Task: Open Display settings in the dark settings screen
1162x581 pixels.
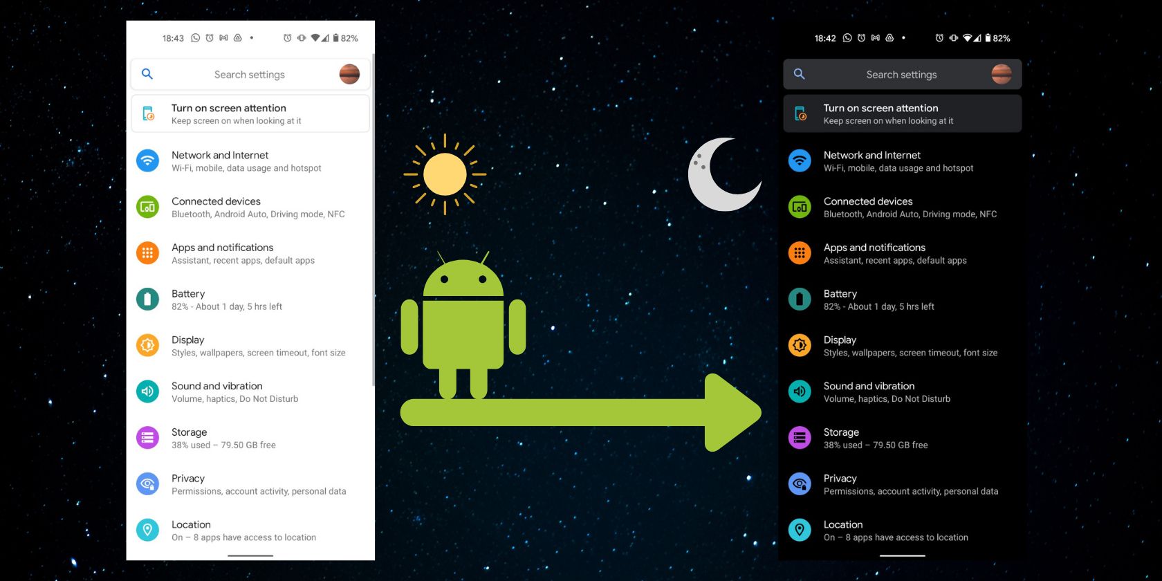Action: coord(903,345)
